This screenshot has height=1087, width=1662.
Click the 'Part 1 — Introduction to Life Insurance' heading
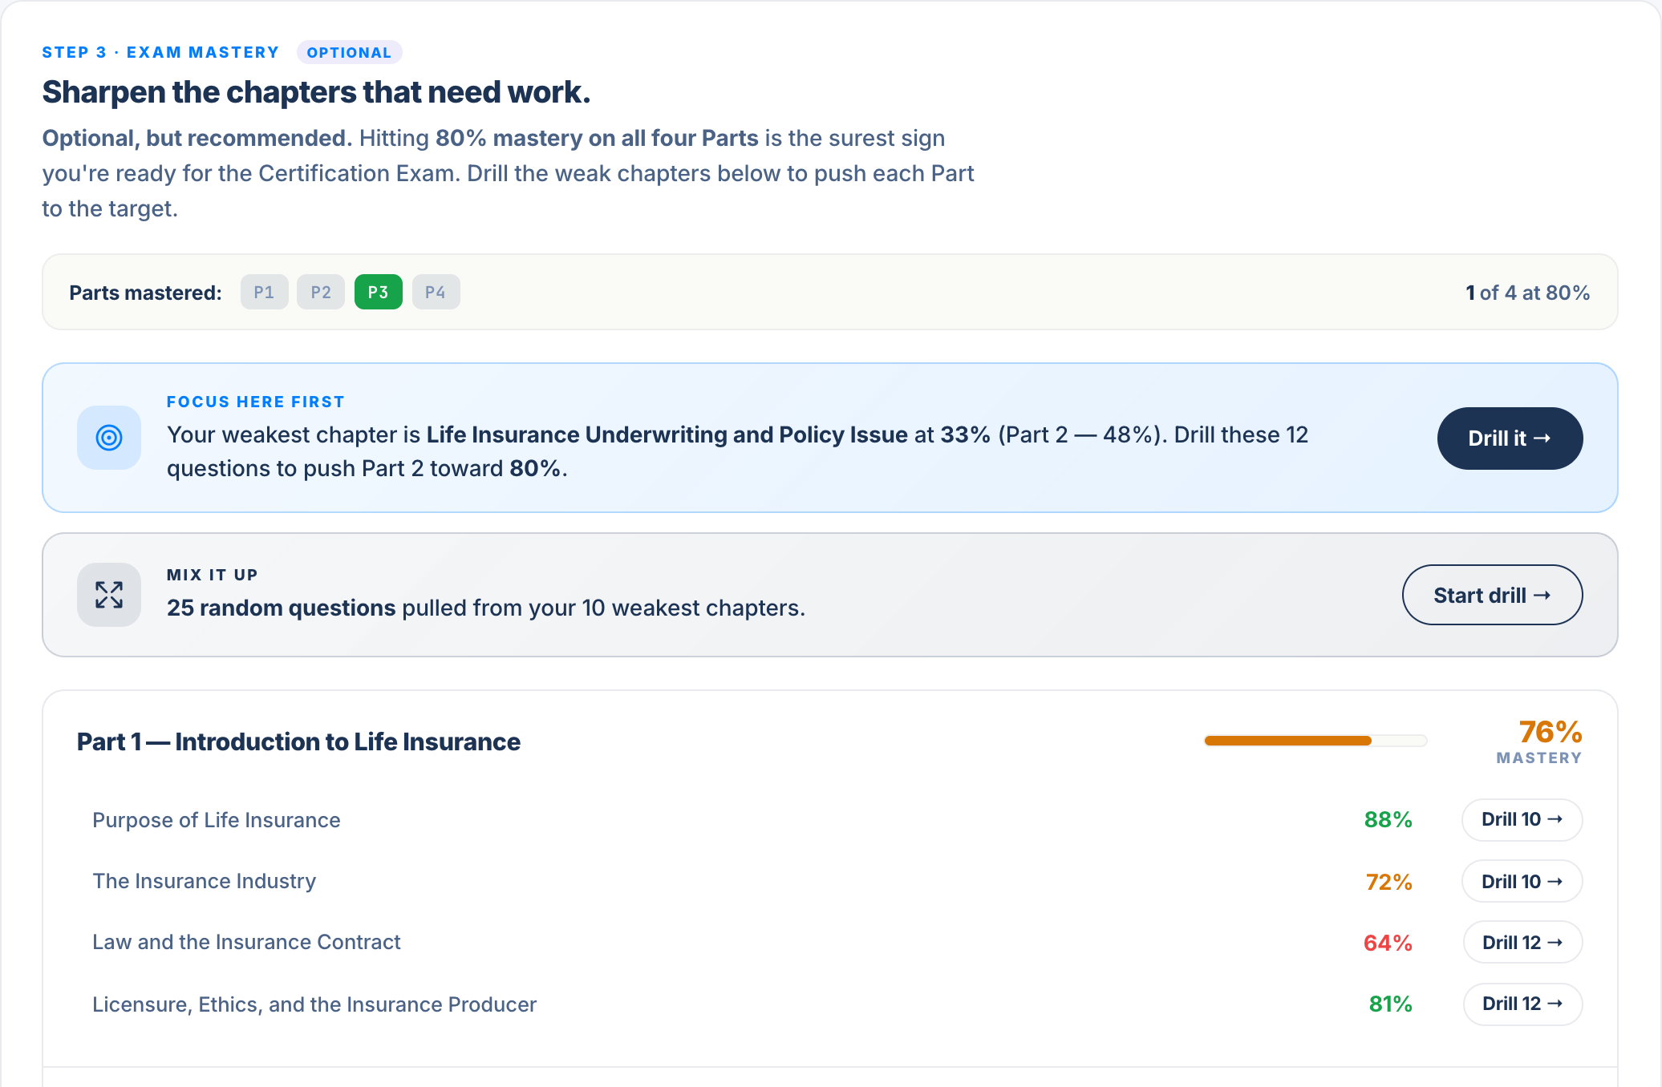[x=298, y=742]
